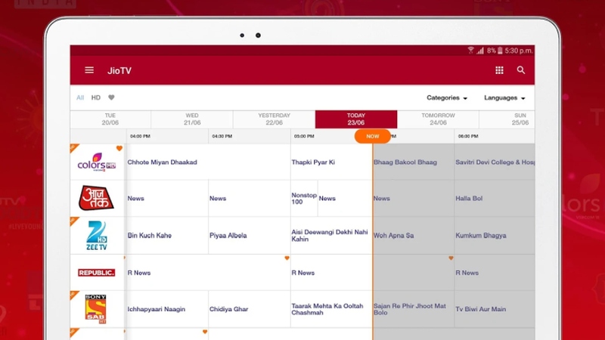Open R News at 06:00 PM
Screen dimensions: 605x340
click(x=495, y=273)
